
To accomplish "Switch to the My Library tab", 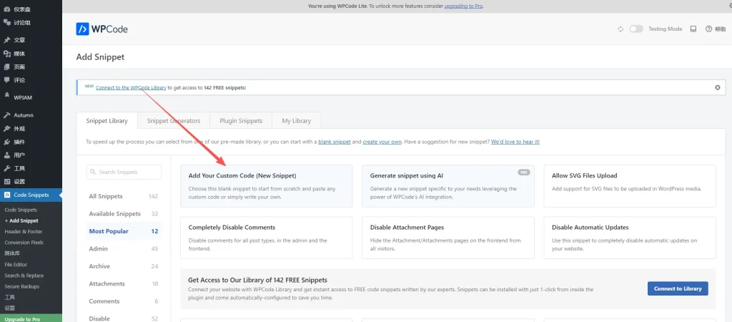I will click(x=296, y=121).
